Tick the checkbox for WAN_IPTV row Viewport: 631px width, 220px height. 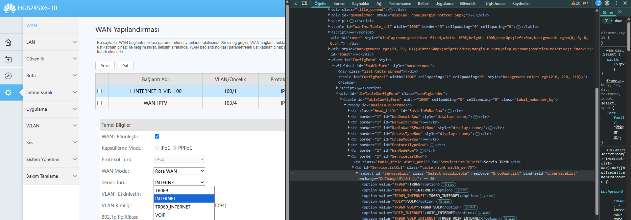(x=100, y=103)
